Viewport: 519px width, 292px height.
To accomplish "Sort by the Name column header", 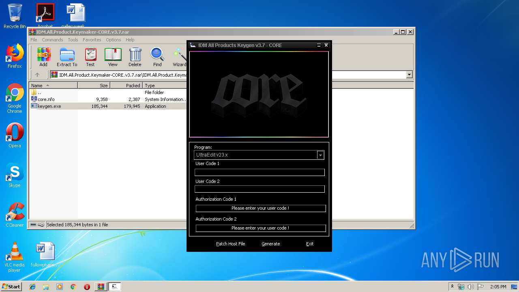I will point(54,86).
